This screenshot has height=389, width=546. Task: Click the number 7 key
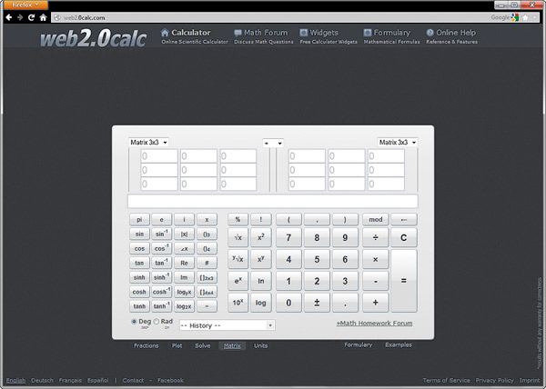(x=288, y=237)
